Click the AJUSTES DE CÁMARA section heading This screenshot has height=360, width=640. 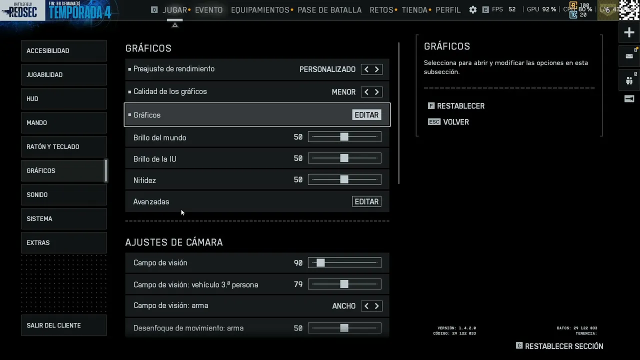click(x=174, y=242)
